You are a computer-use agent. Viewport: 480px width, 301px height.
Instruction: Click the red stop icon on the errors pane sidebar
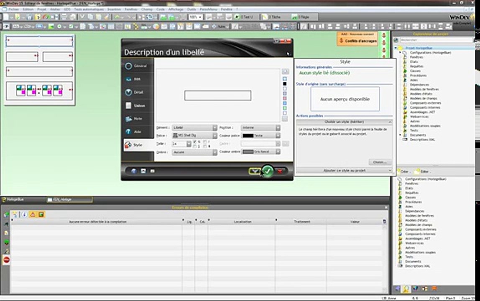(x=6, y=260)
